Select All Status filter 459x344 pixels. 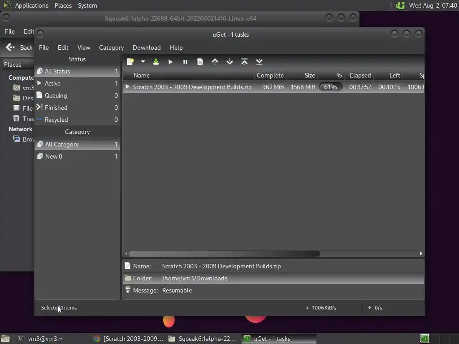click(x=77, y=71)
